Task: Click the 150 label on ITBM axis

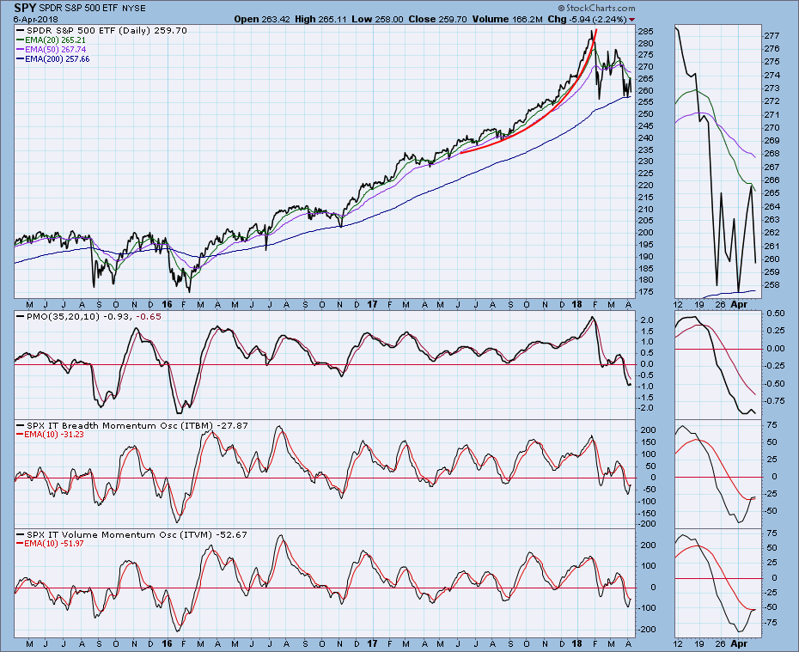Action: click(x=648, y=442)
